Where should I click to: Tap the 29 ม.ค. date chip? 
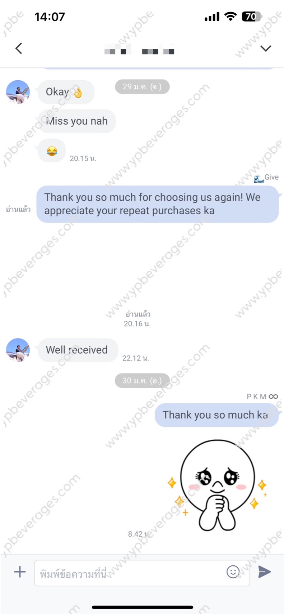pyautogui.click(x=142, y=86)
